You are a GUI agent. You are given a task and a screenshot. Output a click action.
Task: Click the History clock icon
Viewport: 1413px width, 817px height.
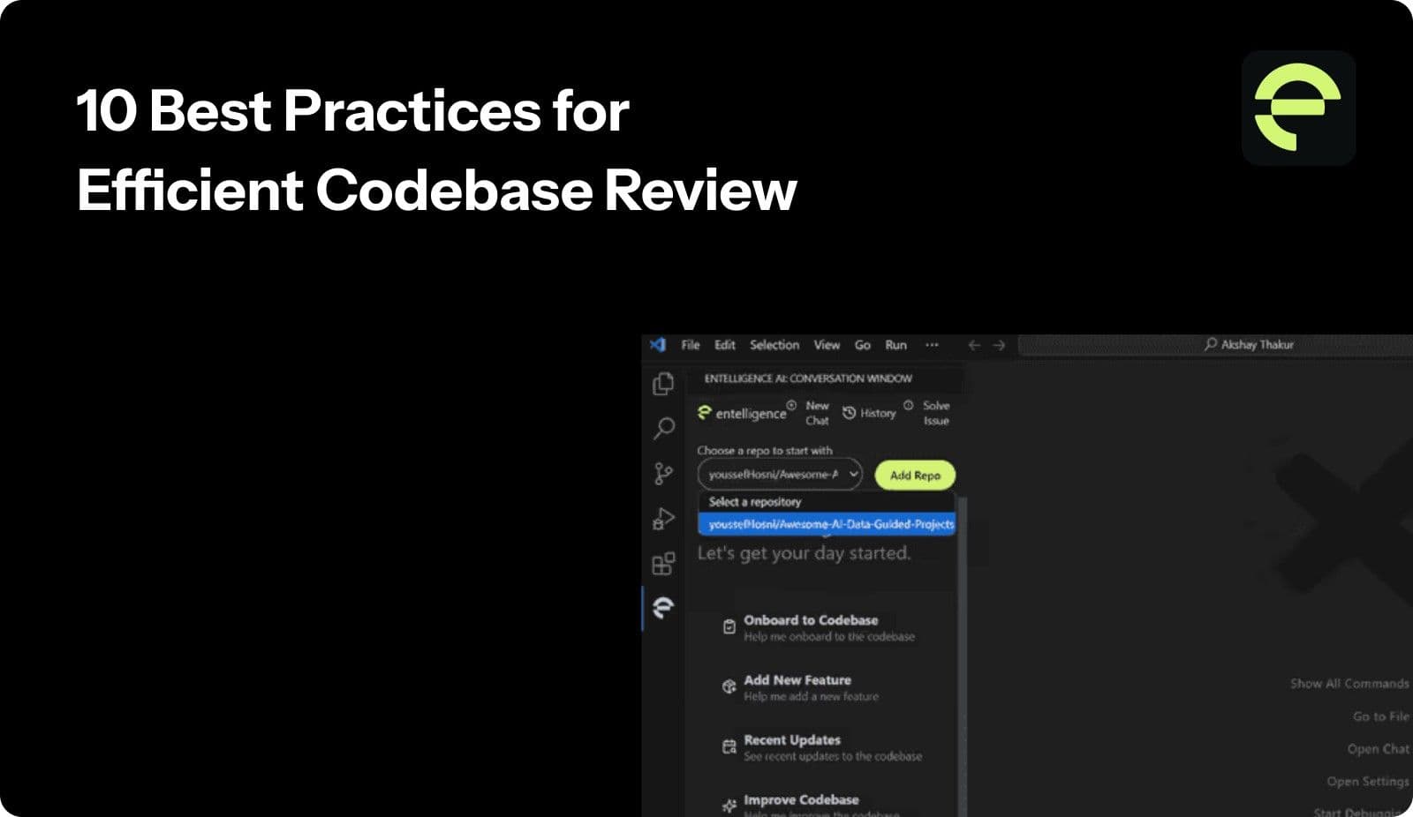tap(849, 413)
